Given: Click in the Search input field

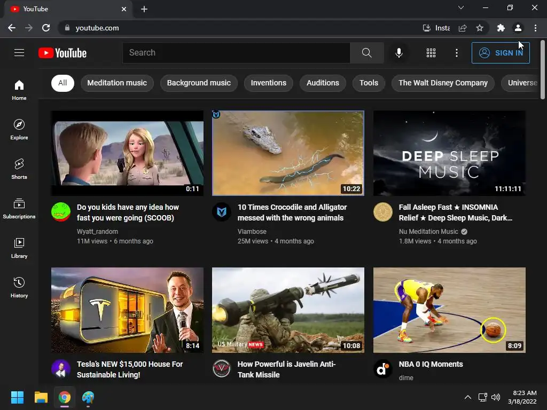Looking at the screenshot, I should coord(236,53).
